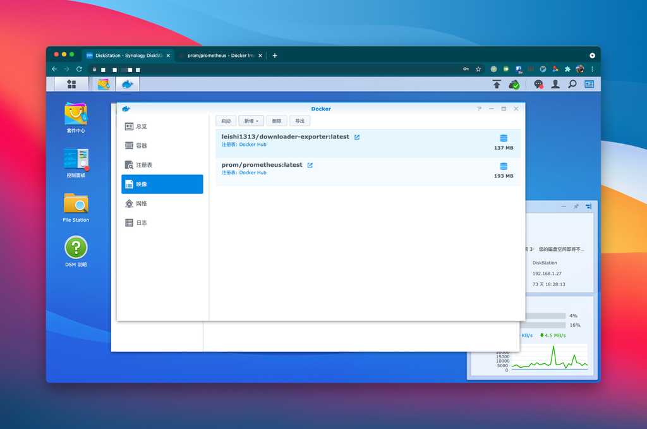Open the DSM search magnifier icon
This screenshot has height=429, width=647.
(x=572, y=84)
